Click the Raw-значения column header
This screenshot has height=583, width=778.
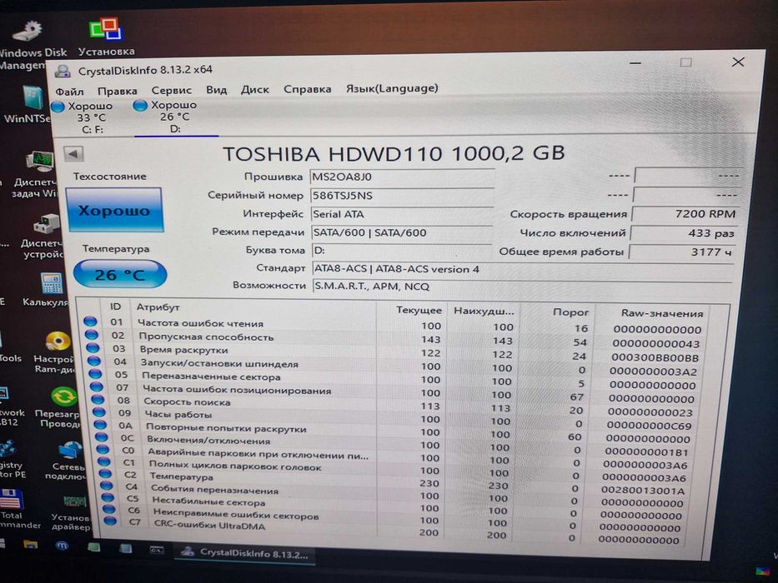[662, 313]
